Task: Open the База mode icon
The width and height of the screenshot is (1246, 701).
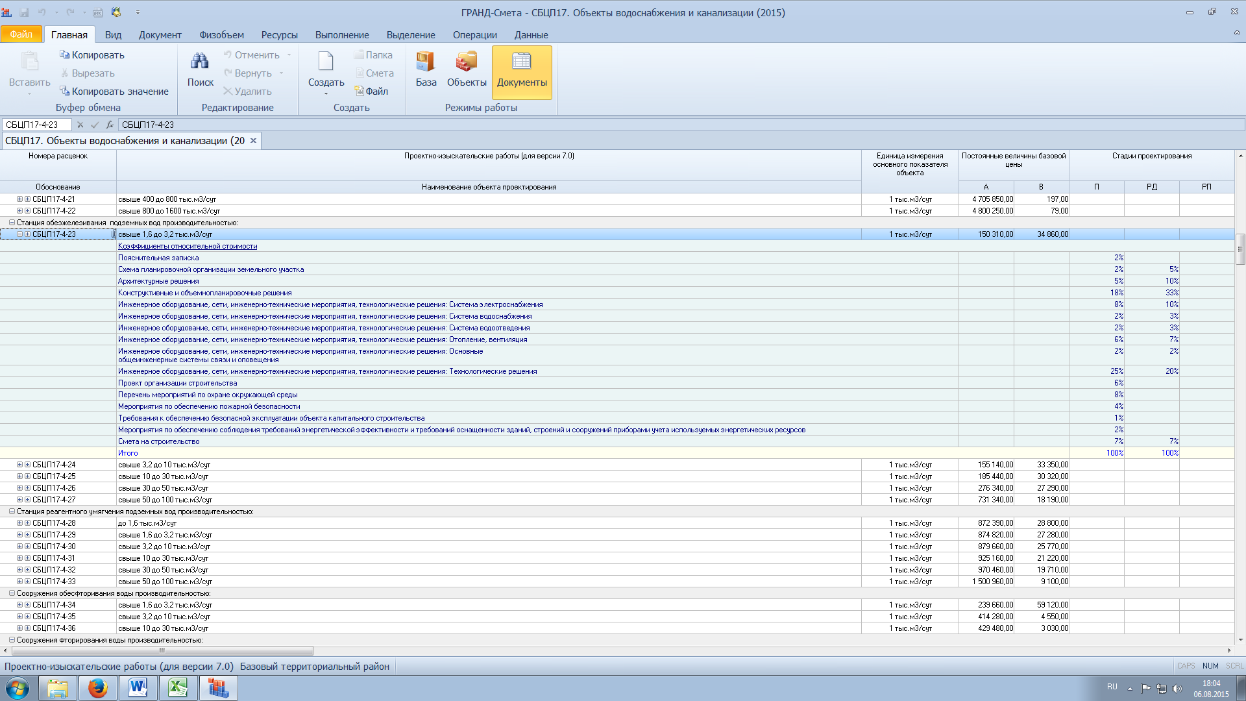Action: 426,62
